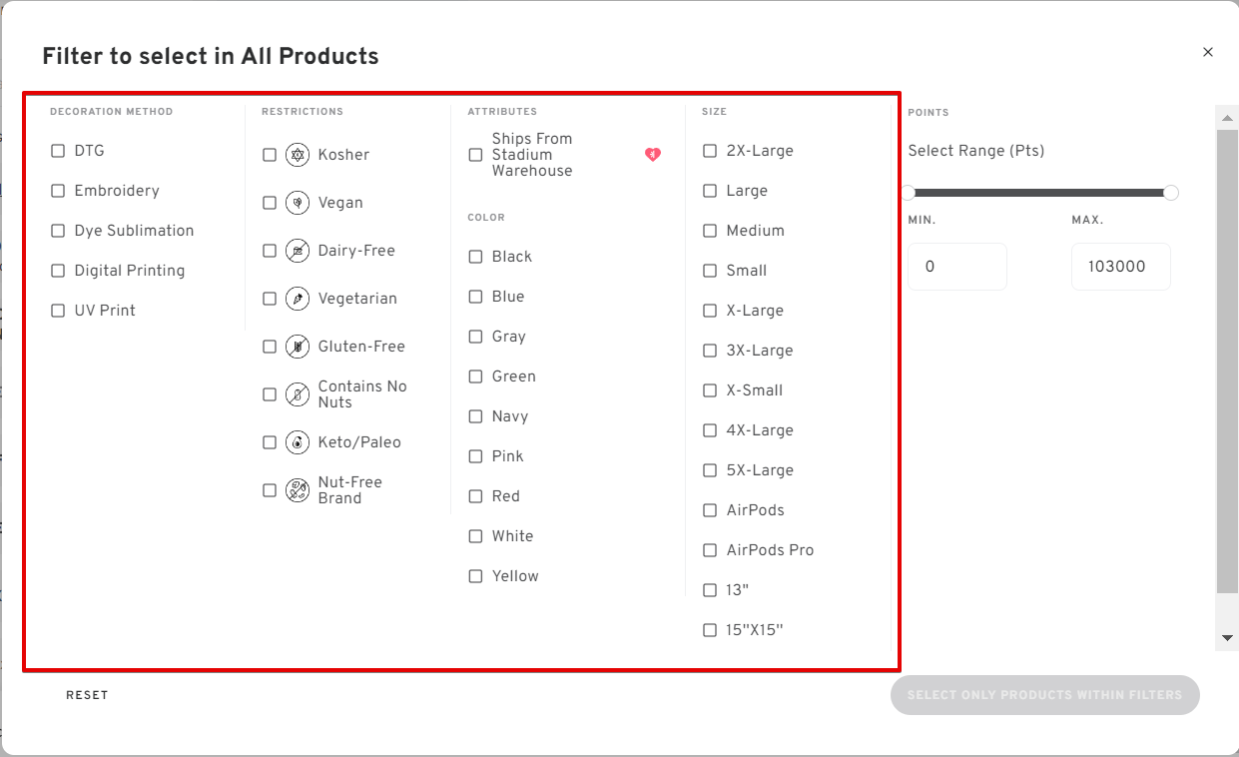Click the Vegetarian carrot icon

click(298, 299)
